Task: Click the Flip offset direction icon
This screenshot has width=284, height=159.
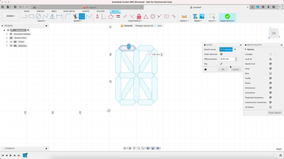Action: point(221,64)
